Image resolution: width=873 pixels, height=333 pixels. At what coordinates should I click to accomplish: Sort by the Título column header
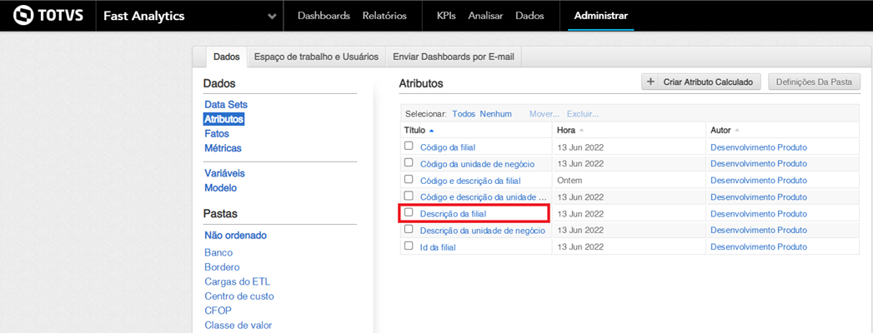point(414,130)
